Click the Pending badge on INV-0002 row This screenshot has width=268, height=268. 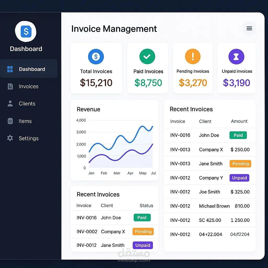tap(143, 232)
